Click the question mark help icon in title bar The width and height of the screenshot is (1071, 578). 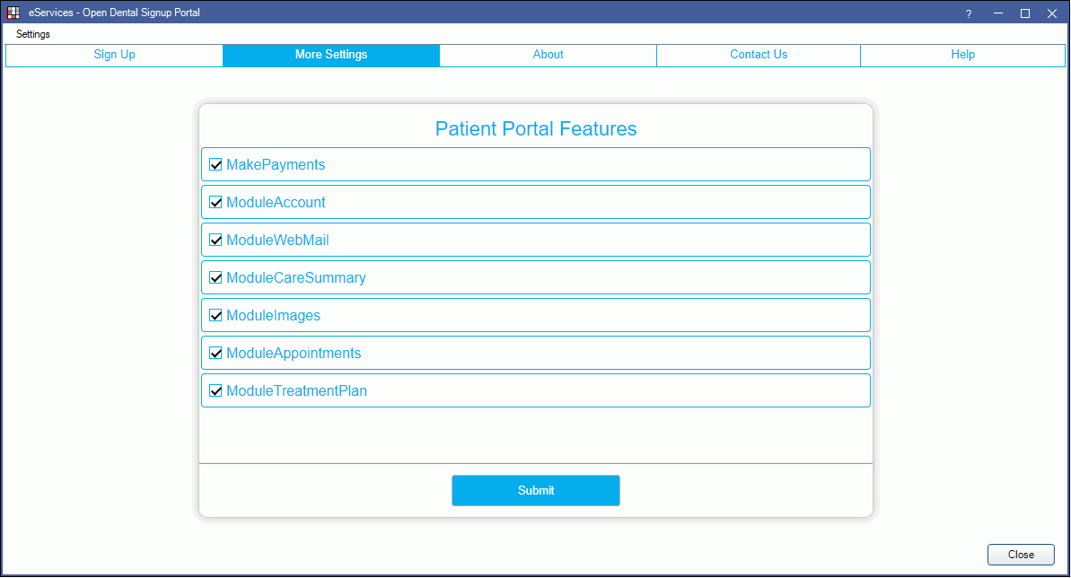[x=969, y=13]
